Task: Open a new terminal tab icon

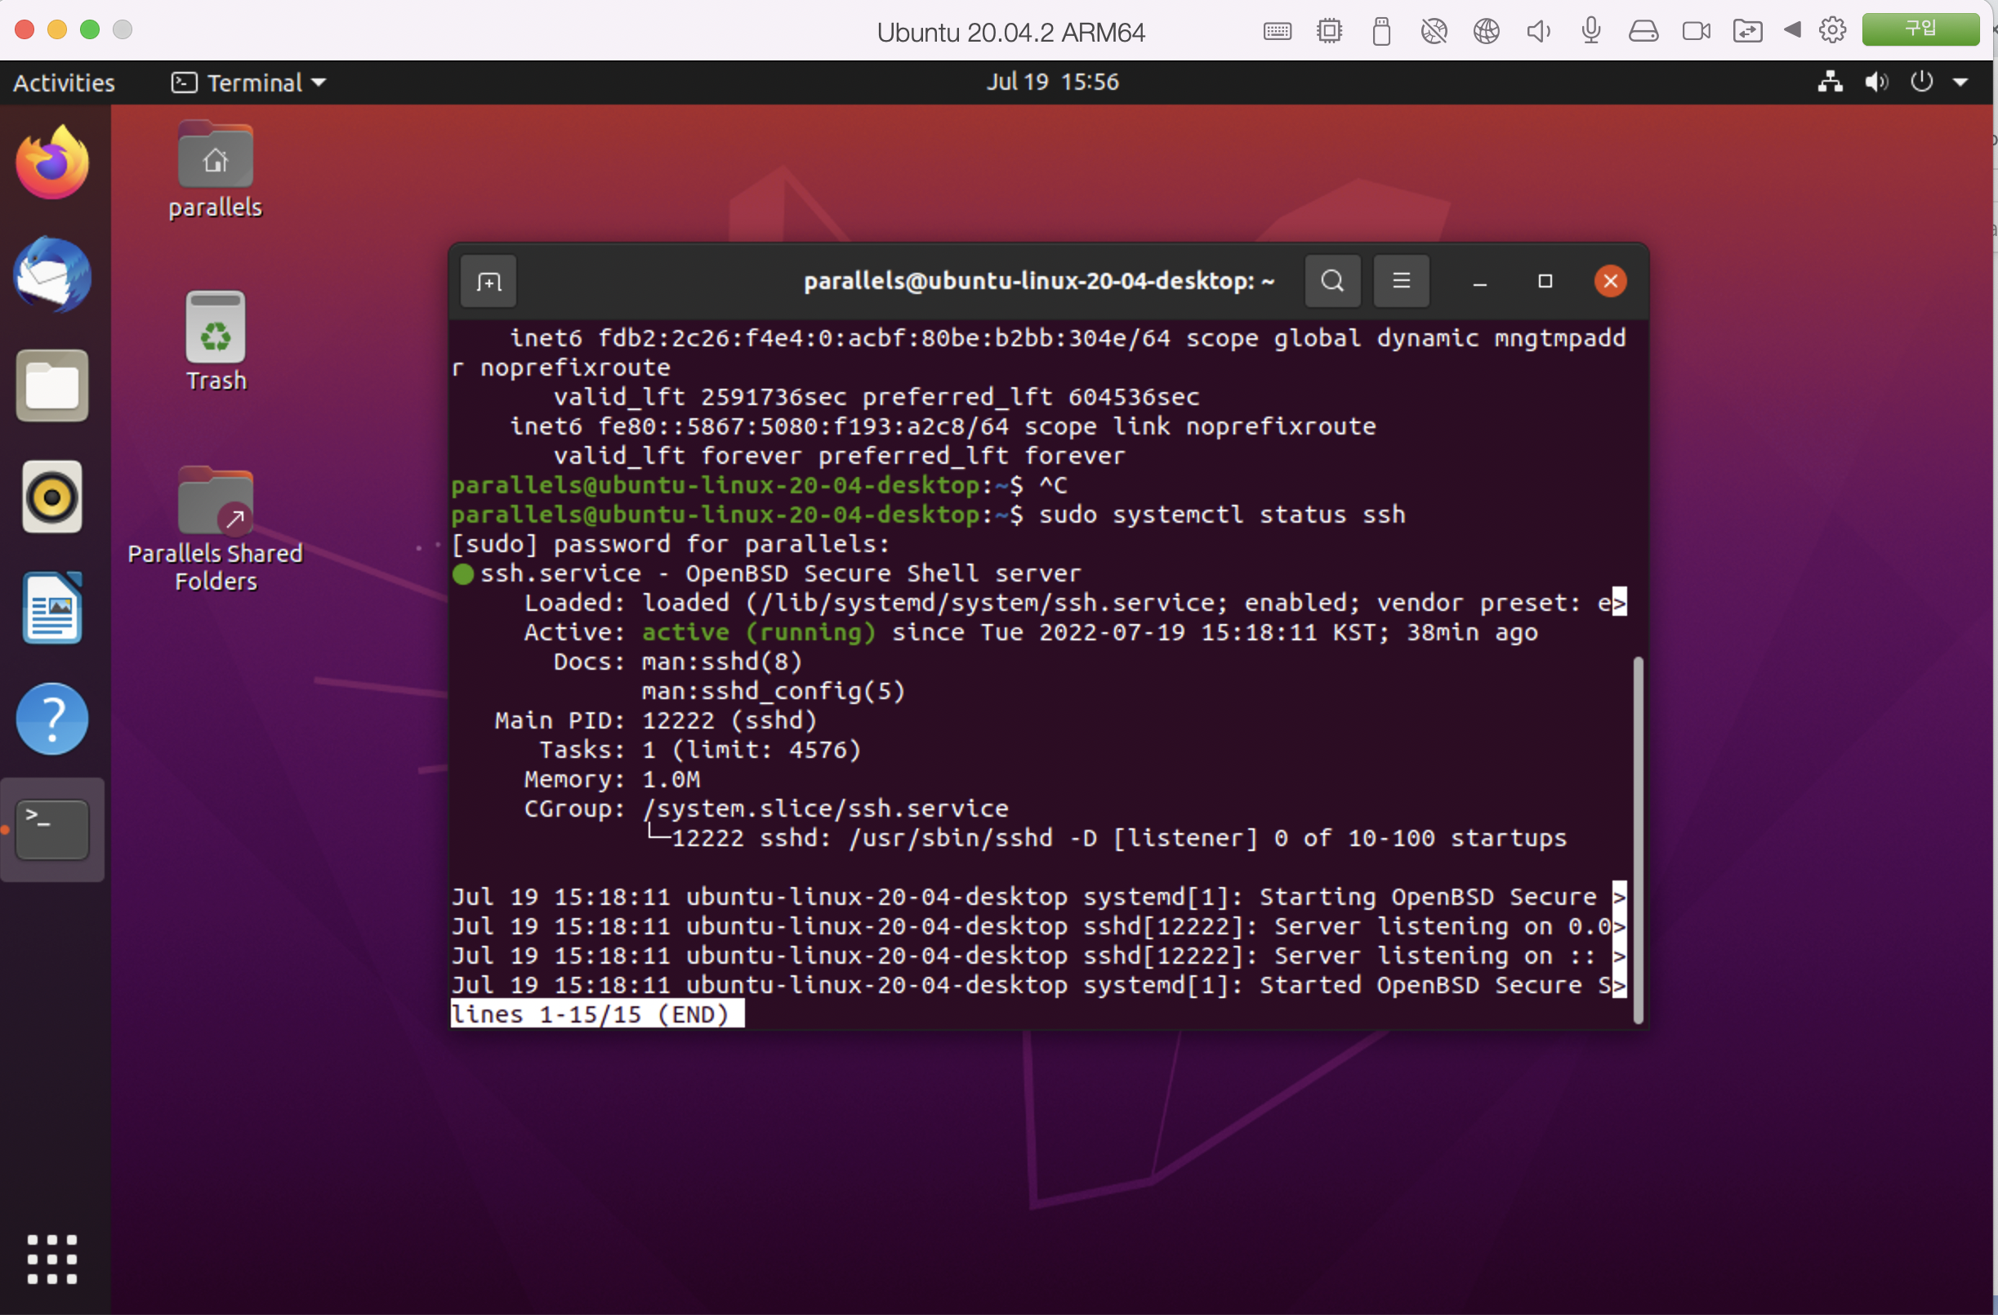Action: (x=488, y=281)
